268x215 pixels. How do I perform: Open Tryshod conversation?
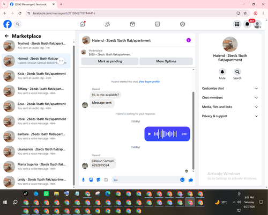[x=36, y=46]
